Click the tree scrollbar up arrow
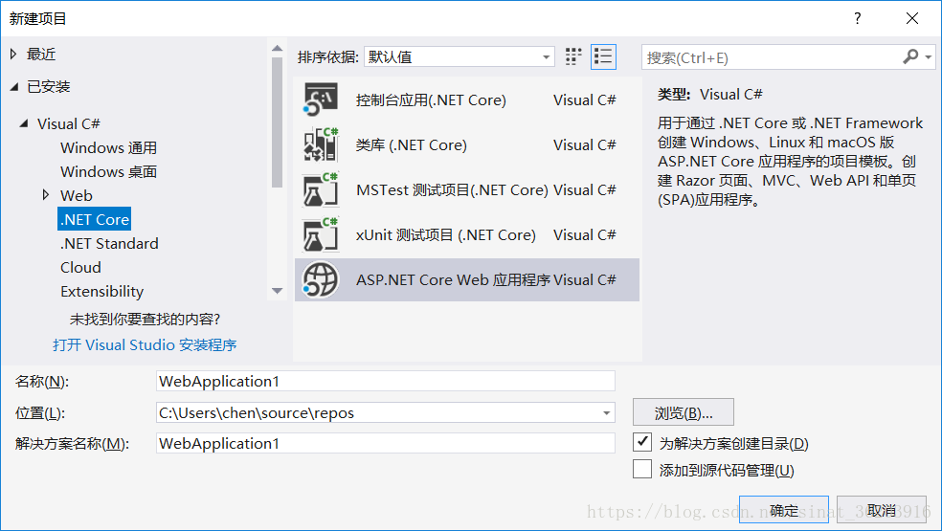This screenshot has height=531, width=942. pos(277,48)
